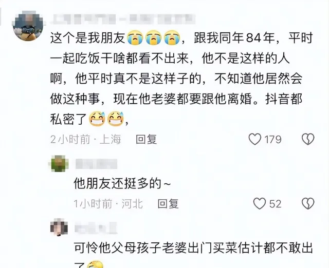
Task: Tap the comment beginning 可怜他父母孩子
Action: point(193,254)
